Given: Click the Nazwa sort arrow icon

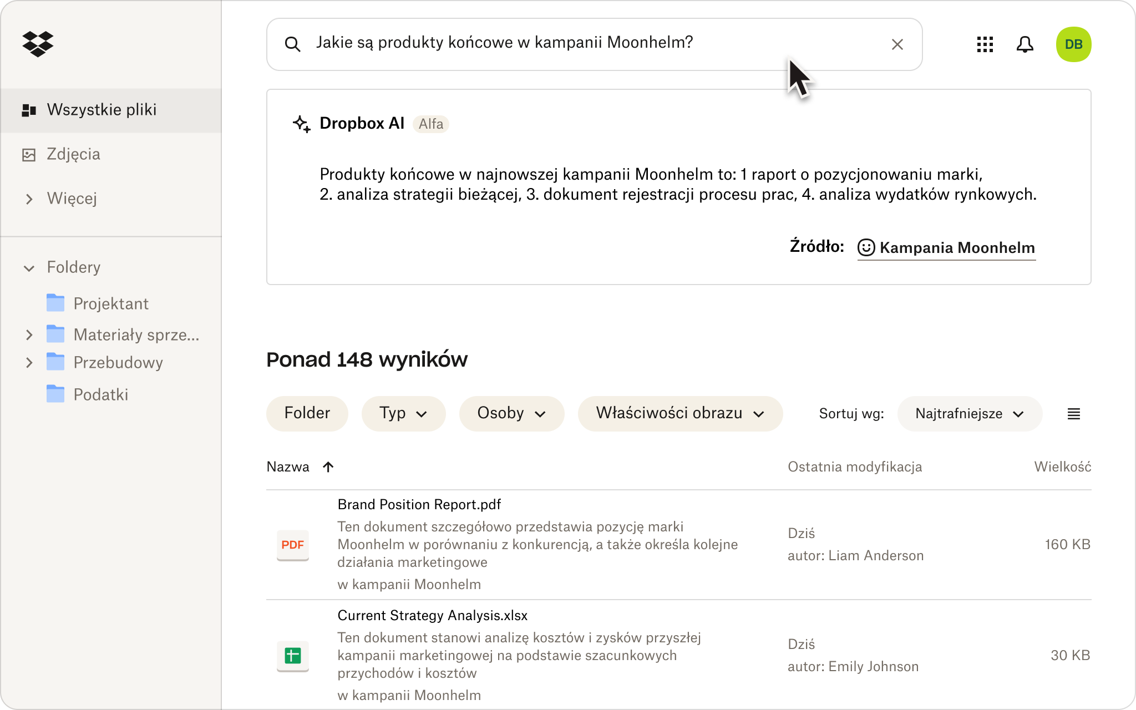Looking at the screenshot, I should coord(328,467).
